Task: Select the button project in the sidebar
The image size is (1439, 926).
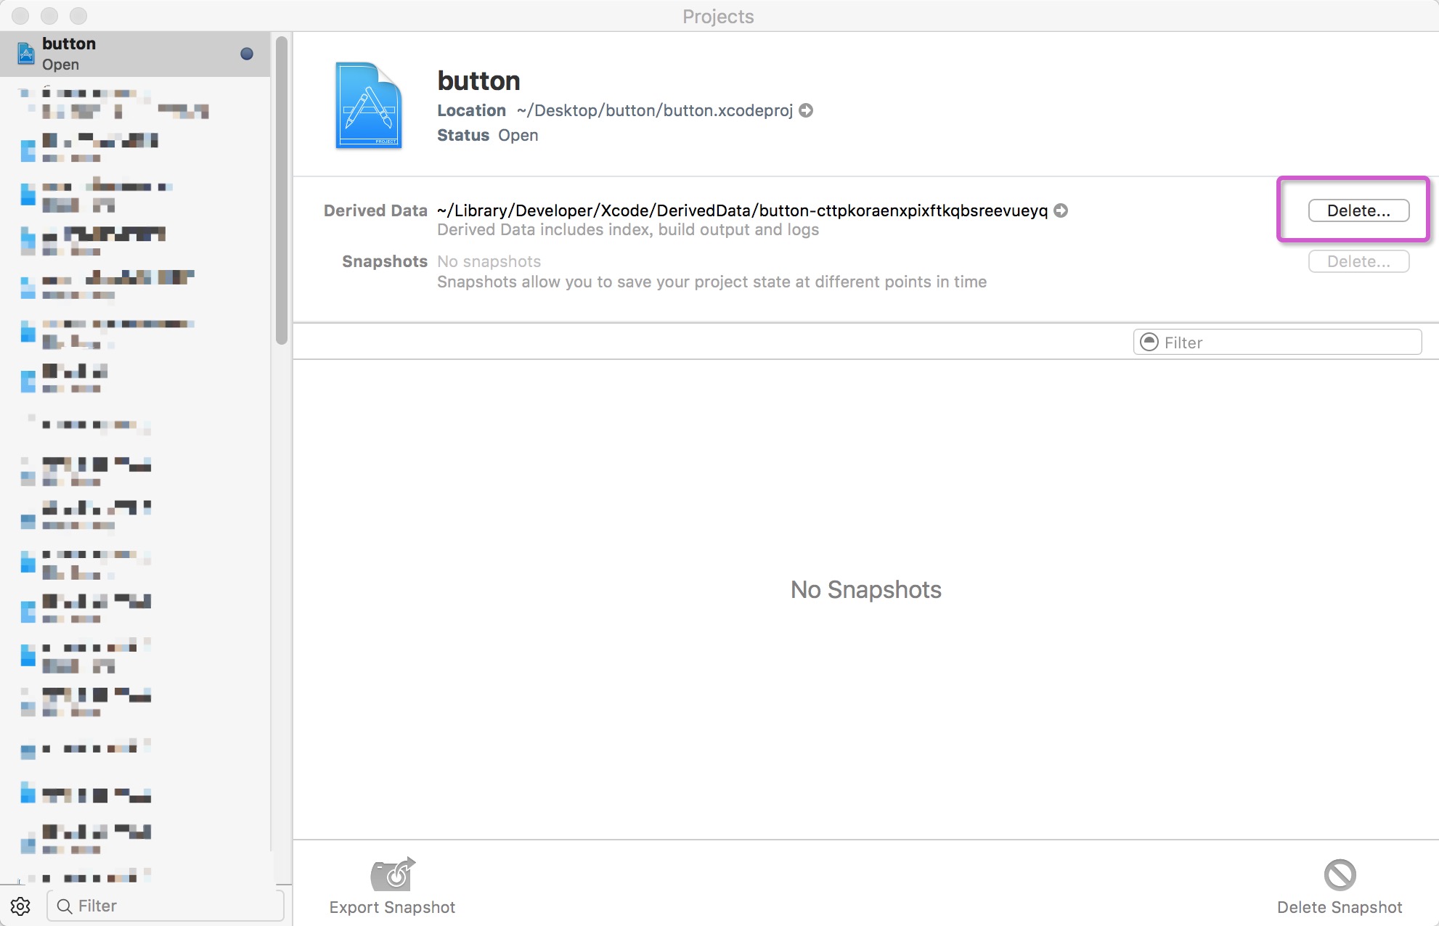Action: click(x=135, y=54)
